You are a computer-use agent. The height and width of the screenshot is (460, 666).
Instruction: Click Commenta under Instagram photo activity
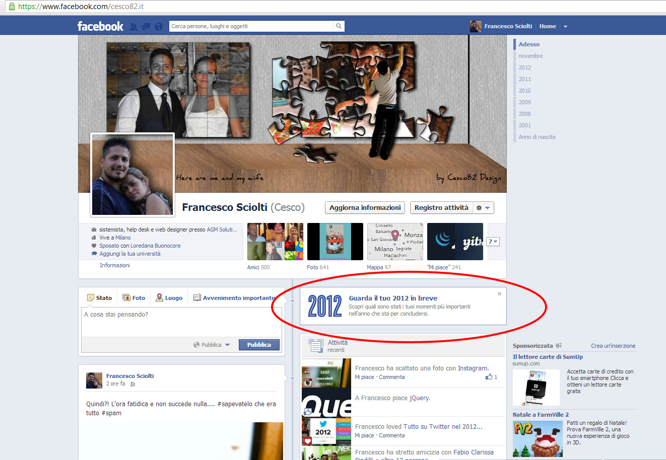coord(392,377)
